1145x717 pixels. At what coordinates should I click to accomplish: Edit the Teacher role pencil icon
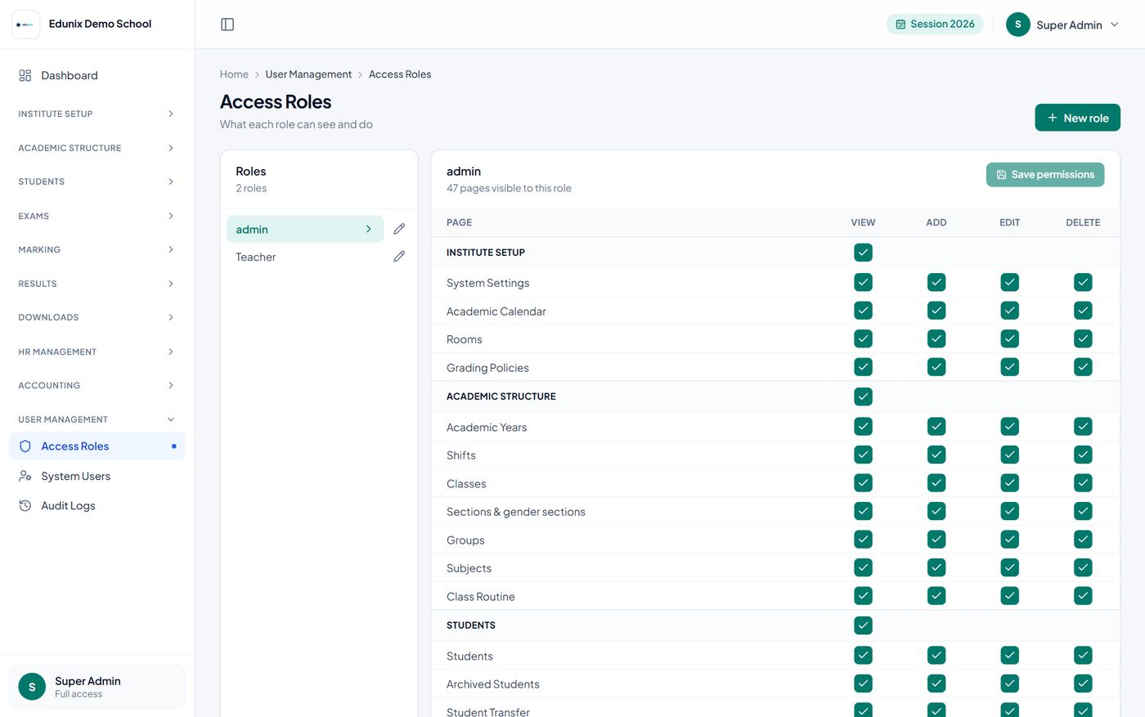pos(399,257)
